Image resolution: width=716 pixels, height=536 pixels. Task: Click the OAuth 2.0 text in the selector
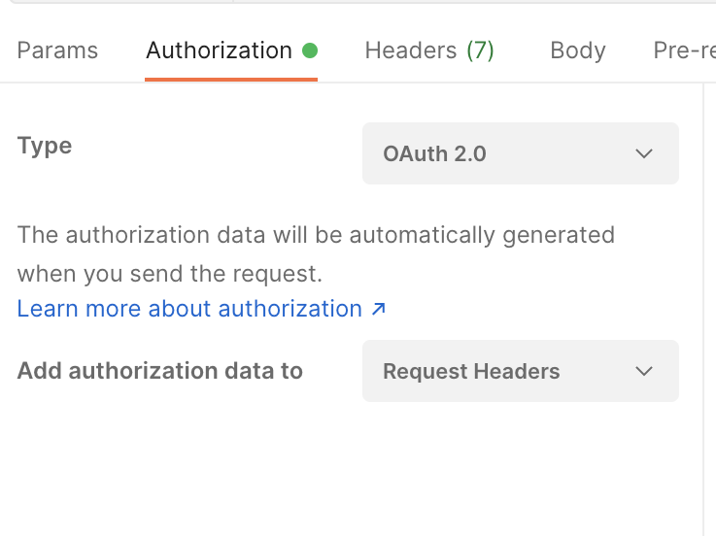pyautogui.click(x=434, y=153)
